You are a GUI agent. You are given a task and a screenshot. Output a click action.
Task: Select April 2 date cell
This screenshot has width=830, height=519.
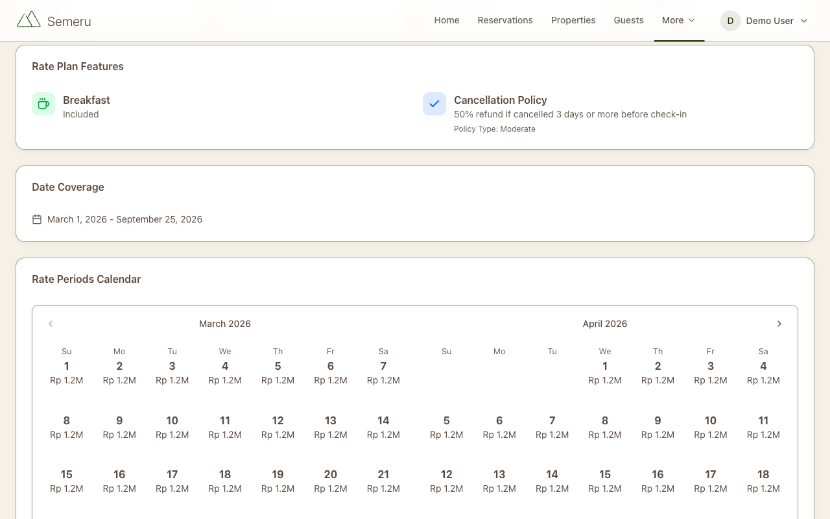tap(658, 373)
